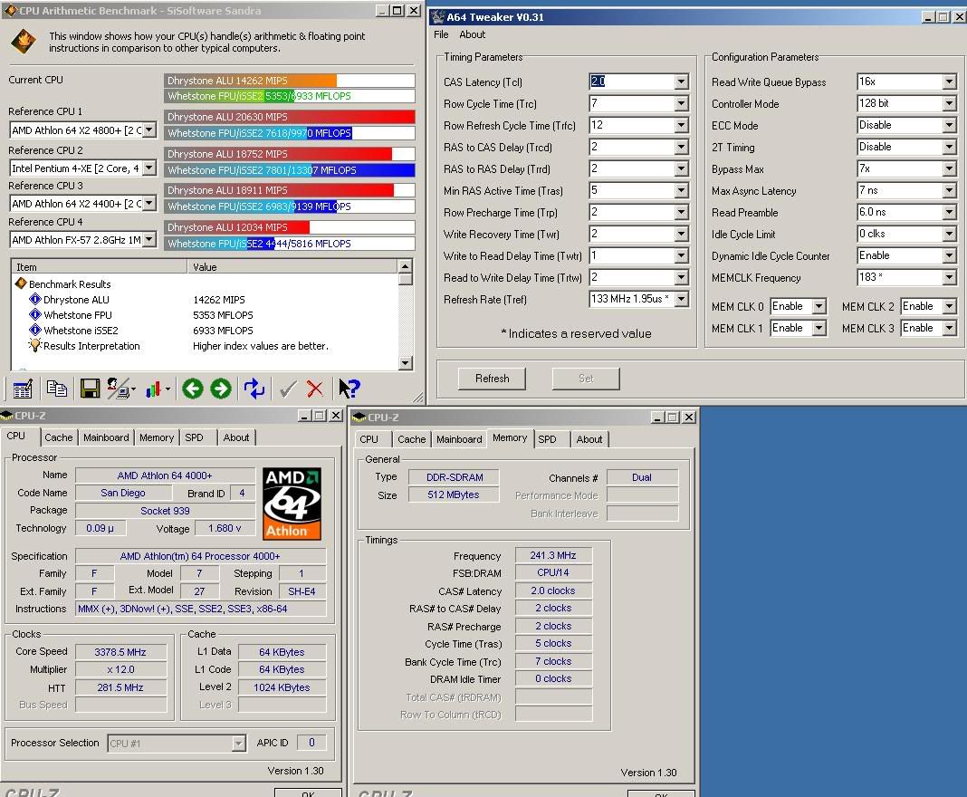The image size is (967, 797).
Task: Open the 2T Timing dropdown
Action: 950,147
